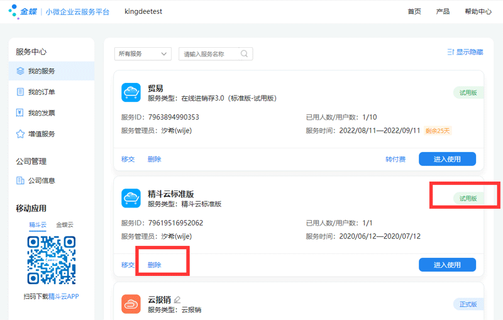Click the 精斗云标准版 service title
This screenshot has width=503, height=320.
170,194
